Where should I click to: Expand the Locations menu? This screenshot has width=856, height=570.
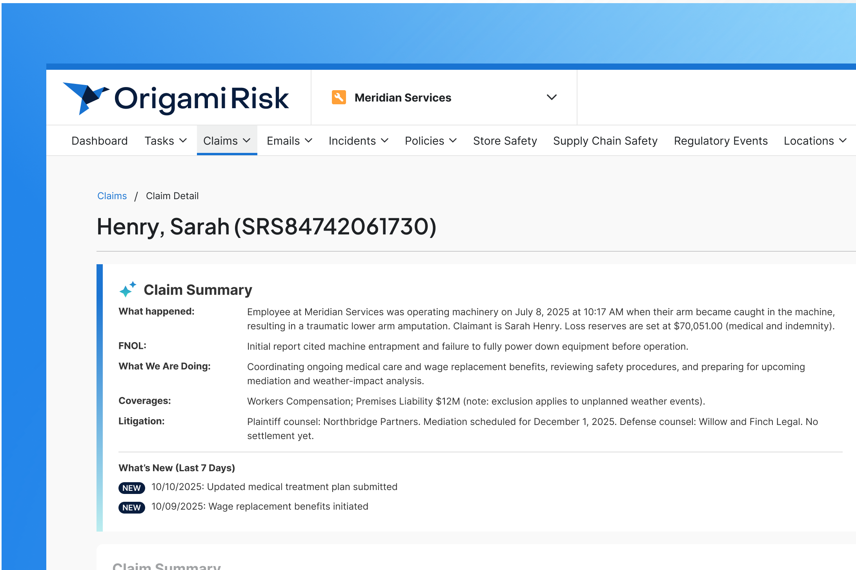point(814,140)
